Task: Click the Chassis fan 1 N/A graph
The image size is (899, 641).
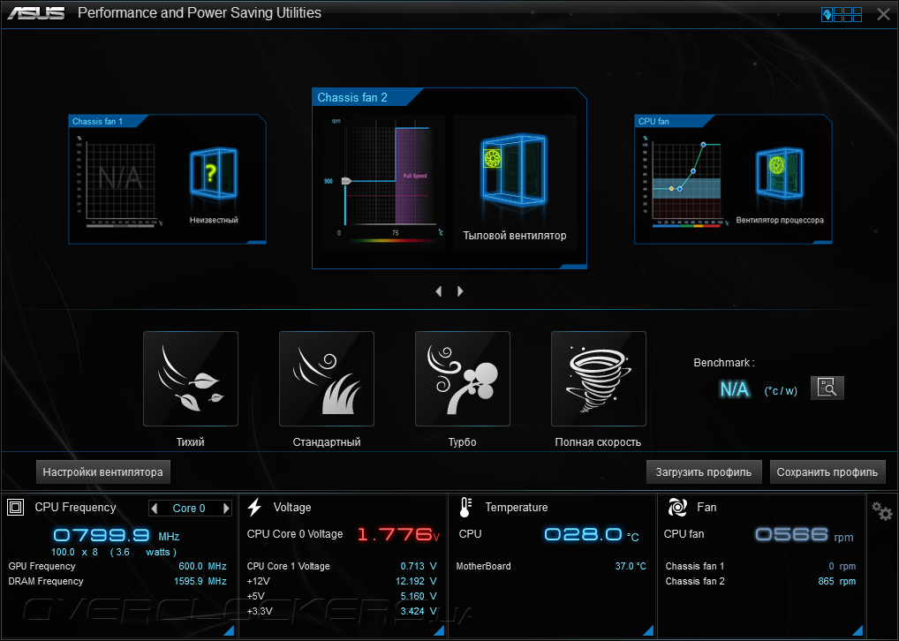Action: [x=120, y=181]
